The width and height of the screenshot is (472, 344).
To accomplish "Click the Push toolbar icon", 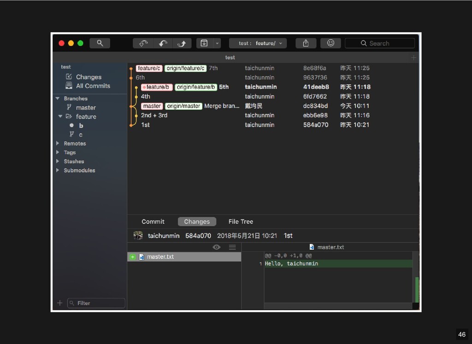I will point(182,43).
